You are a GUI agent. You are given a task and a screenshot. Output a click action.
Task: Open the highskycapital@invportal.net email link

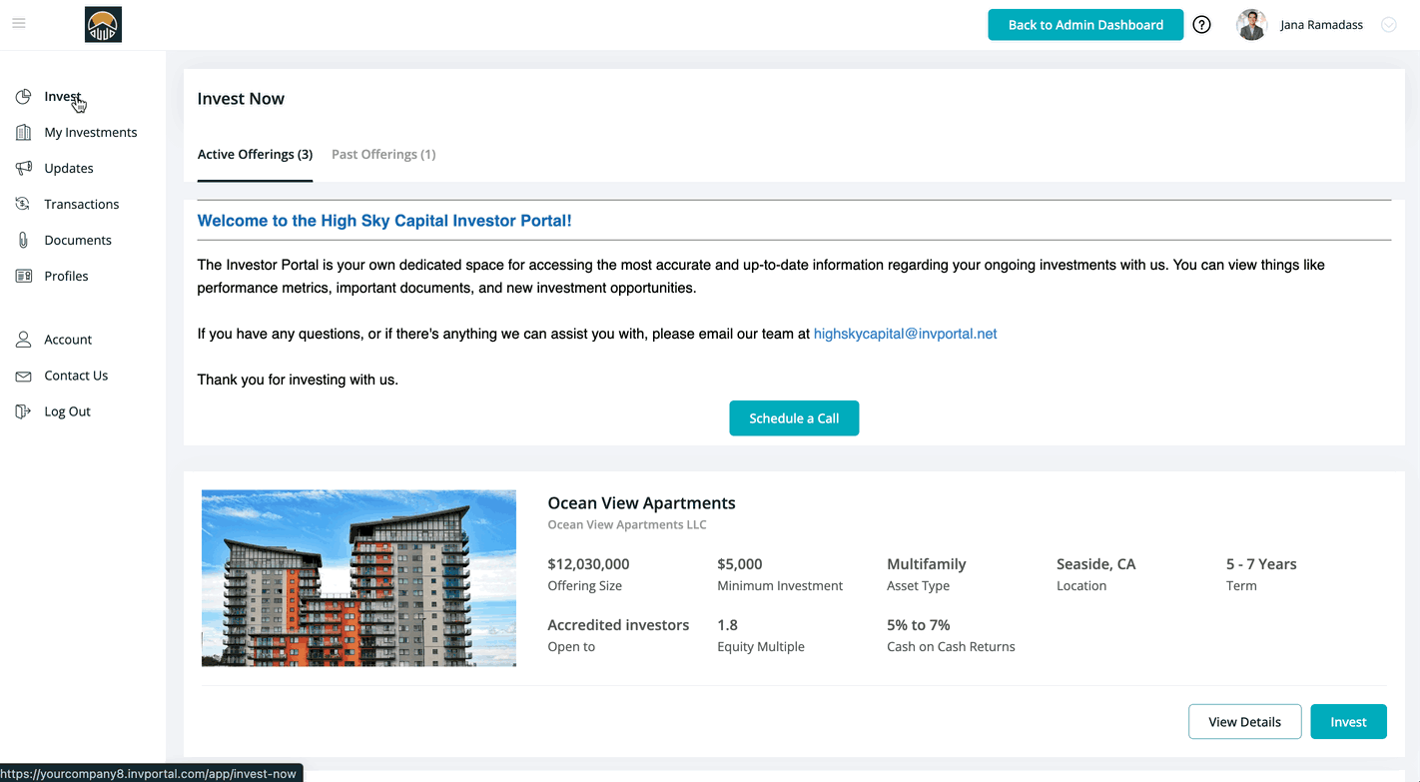click(x=905, y=335)
